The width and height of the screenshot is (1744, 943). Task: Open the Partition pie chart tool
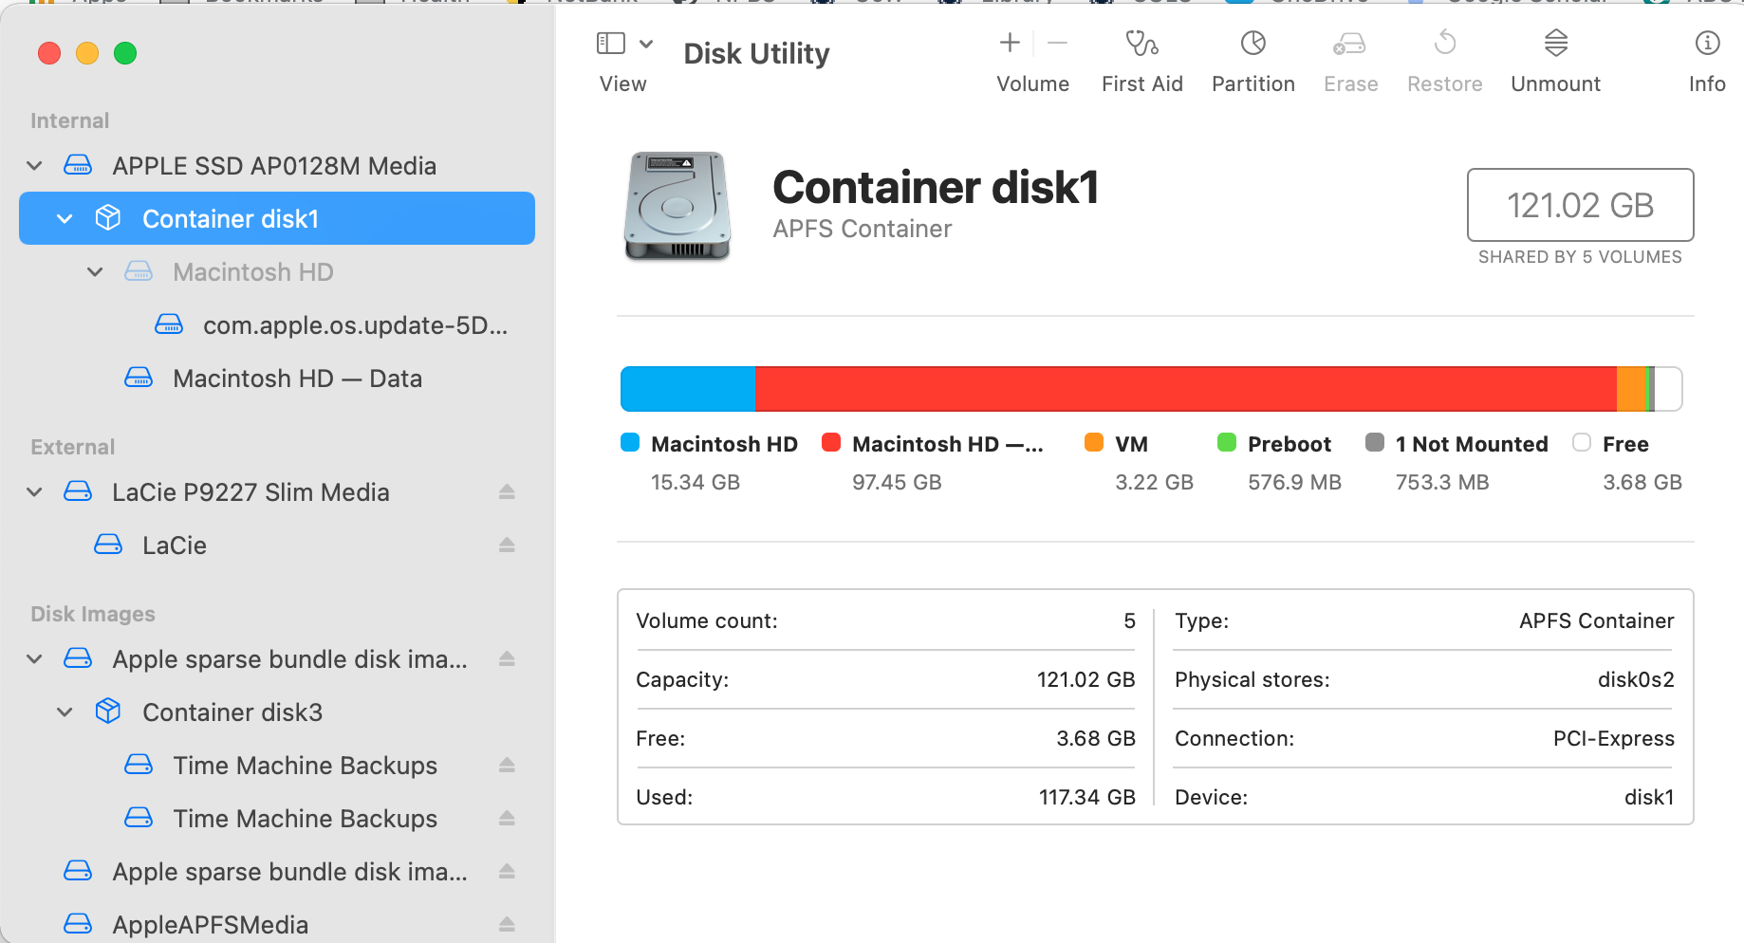1252,44
